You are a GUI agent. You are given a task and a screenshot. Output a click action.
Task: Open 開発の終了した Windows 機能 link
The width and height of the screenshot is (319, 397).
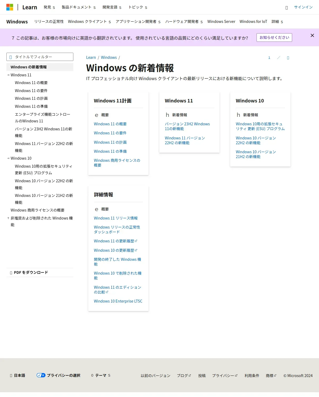[117, 262]
